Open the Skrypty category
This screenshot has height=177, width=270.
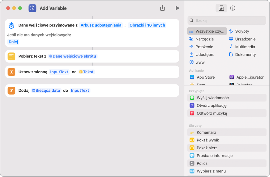click(242, 31)
